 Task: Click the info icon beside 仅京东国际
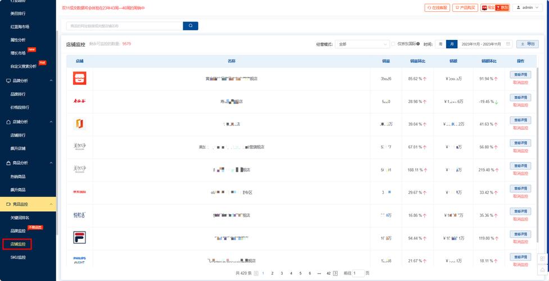(418, 44)
